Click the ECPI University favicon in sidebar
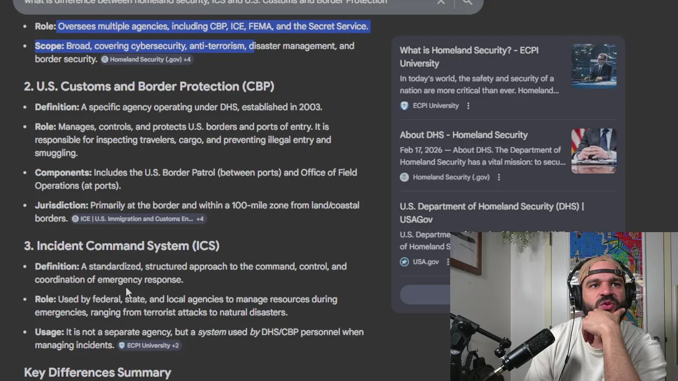This screenshot has width=678, height=381. point(404,106)
